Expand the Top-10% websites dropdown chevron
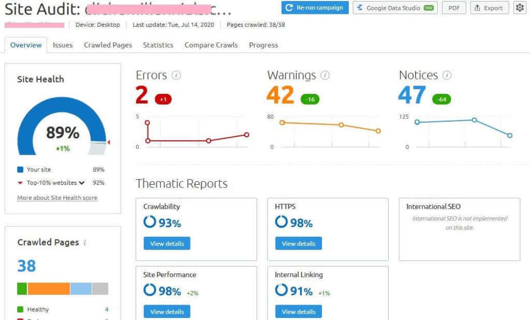Viewport: 530px width, 320px height. pos(82,183)
